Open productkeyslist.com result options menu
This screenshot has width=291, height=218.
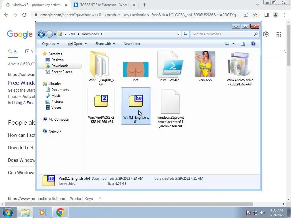click(x=100, y=199)
